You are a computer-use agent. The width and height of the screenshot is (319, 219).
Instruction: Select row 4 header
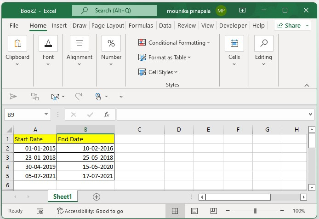pos(7,167)
